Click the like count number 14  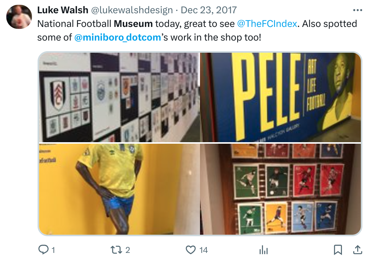[x=203, y=250]
